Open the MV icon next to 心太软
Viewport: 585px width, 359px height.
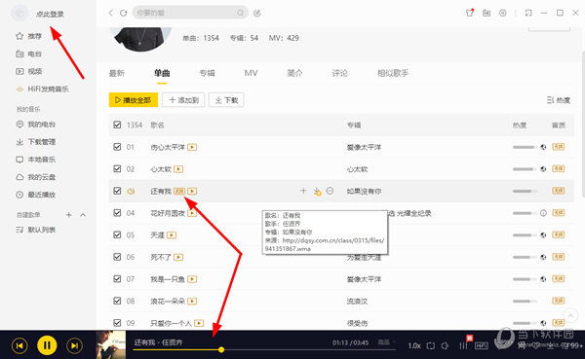coord(178,169)
